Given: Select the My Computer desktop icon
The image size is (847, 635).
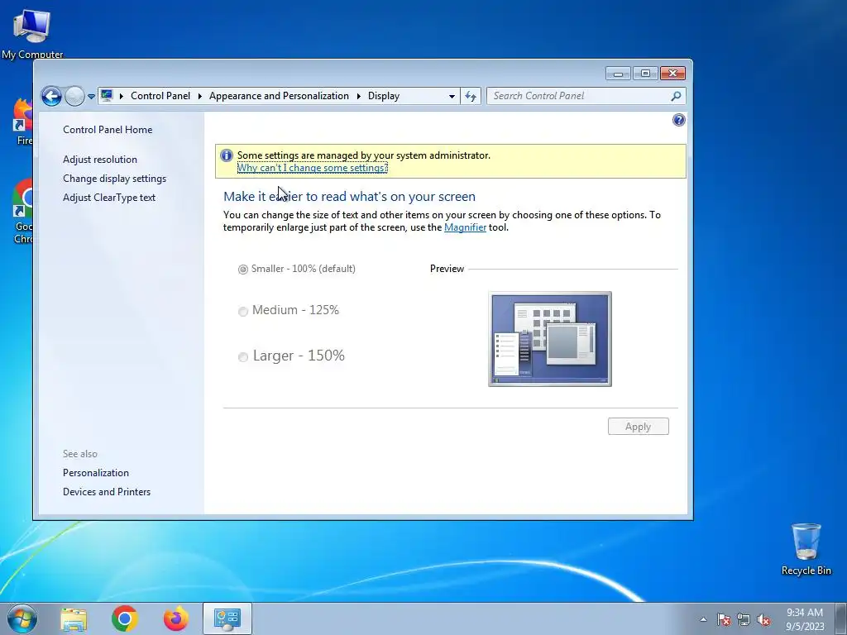Looking at the screenshot, I should click(x=31, y=34).
